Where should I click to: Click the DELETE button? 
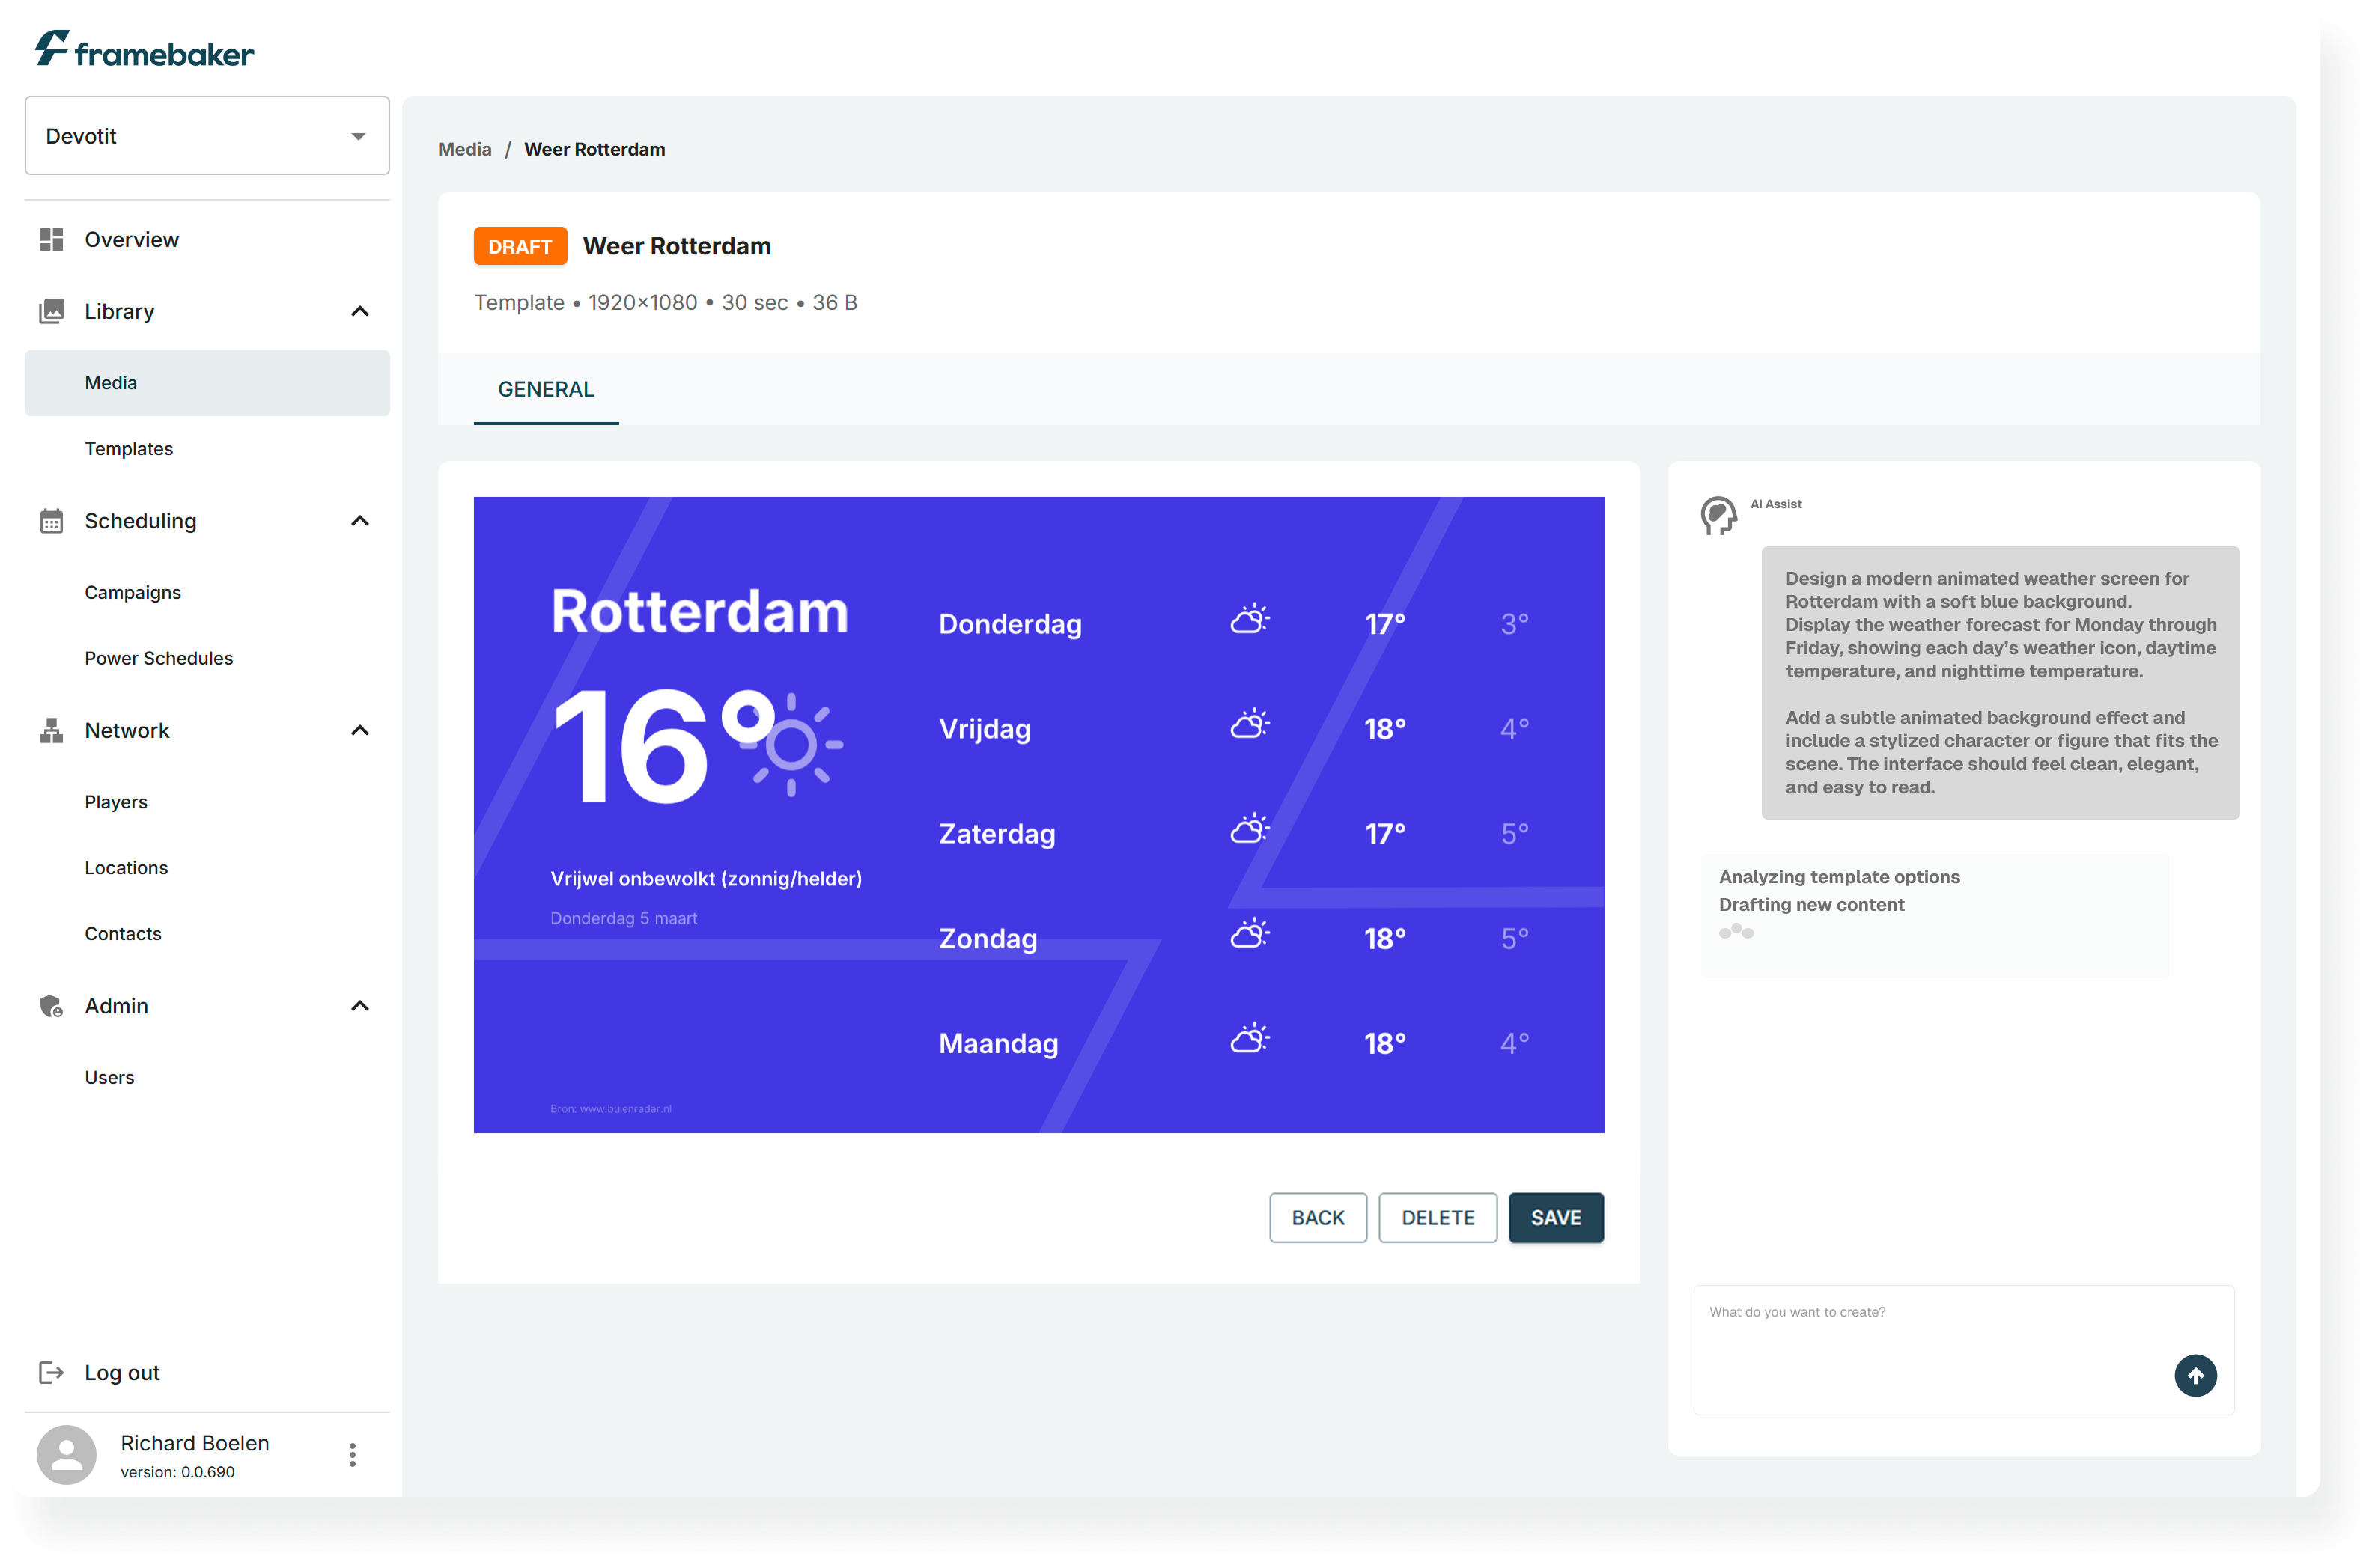click(x=1438, y=1218)
